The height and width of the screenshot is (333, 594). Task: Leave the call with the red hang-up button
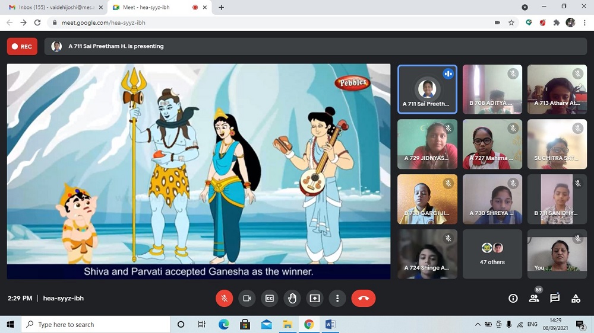tap(363, 299)
